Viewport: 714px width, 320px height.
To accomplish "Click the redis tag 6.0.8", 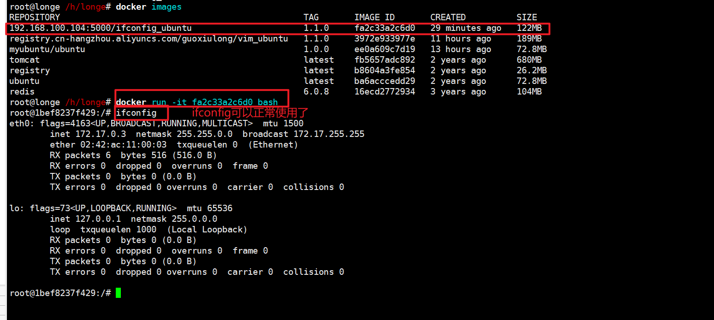I will [x=316, y=92].
